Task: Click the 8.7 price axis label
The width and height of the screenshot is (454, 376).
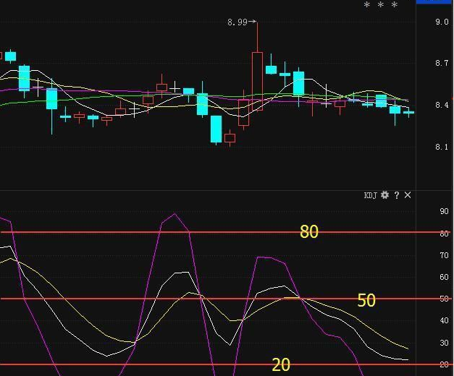Action: coord(442,63)
